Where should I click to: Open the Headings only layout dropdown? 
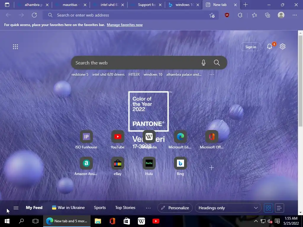coord(228,208)
